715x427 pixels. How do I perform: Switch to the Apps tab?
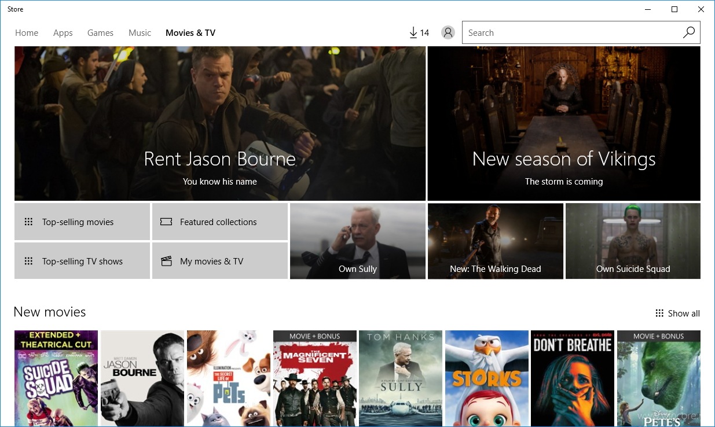coord(63,33)
